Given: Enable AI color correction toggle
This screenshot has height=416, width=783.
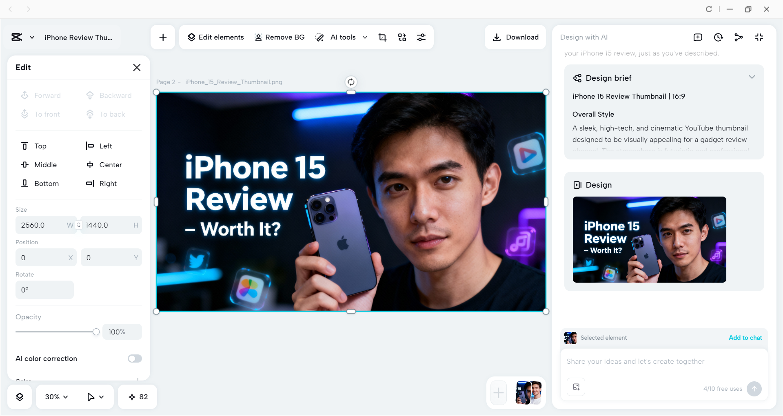Looking at the screenshot, I should coord(135,358).
